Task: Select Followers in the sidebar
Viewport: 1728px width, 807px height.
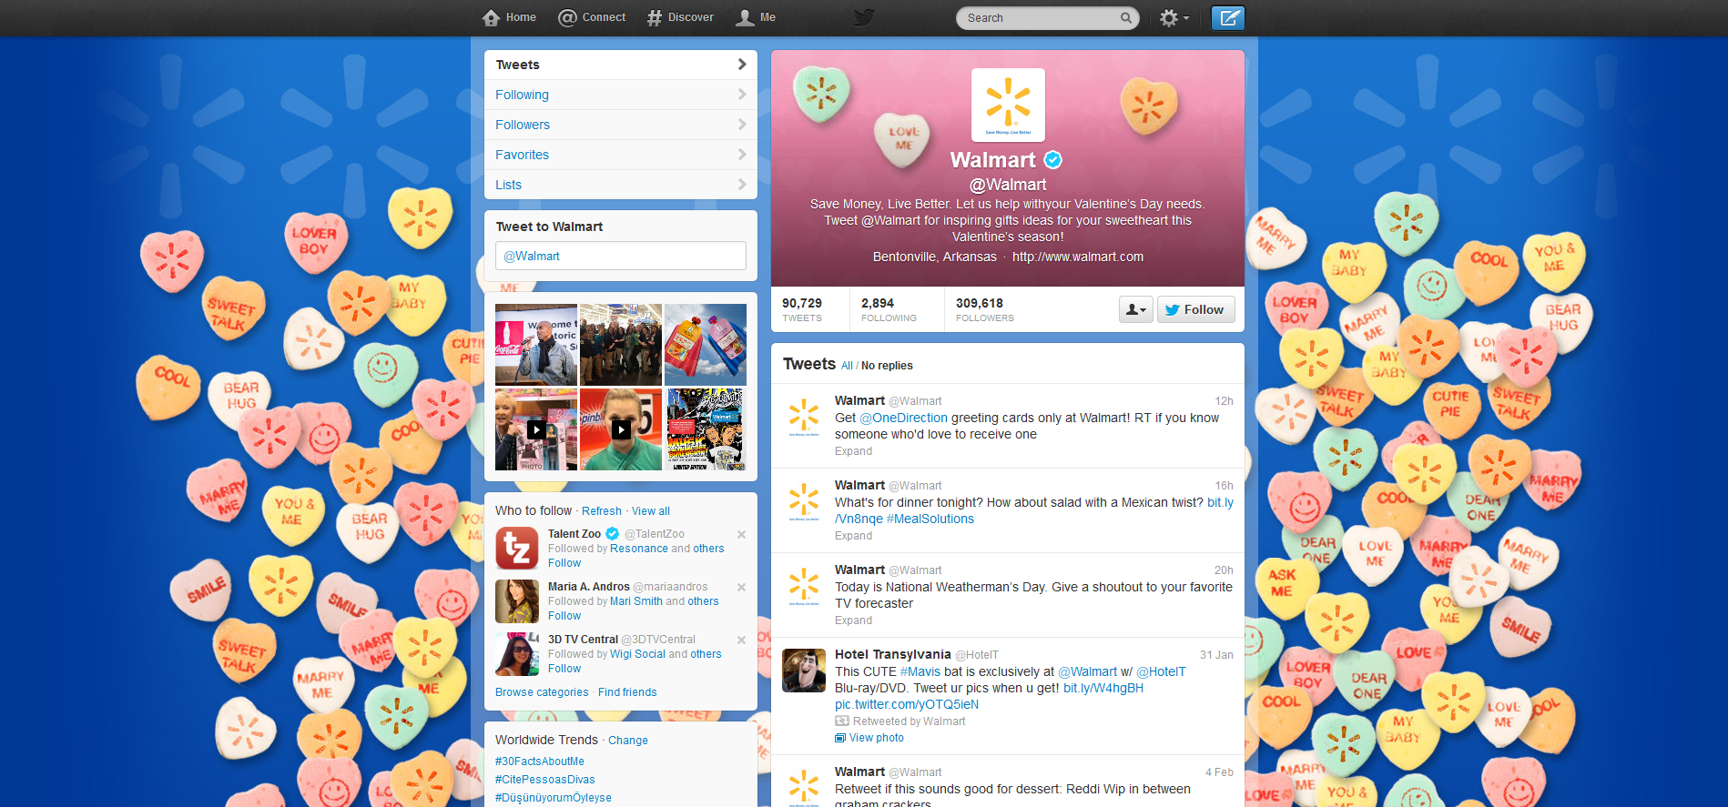Action: click(x=621, y=125)
